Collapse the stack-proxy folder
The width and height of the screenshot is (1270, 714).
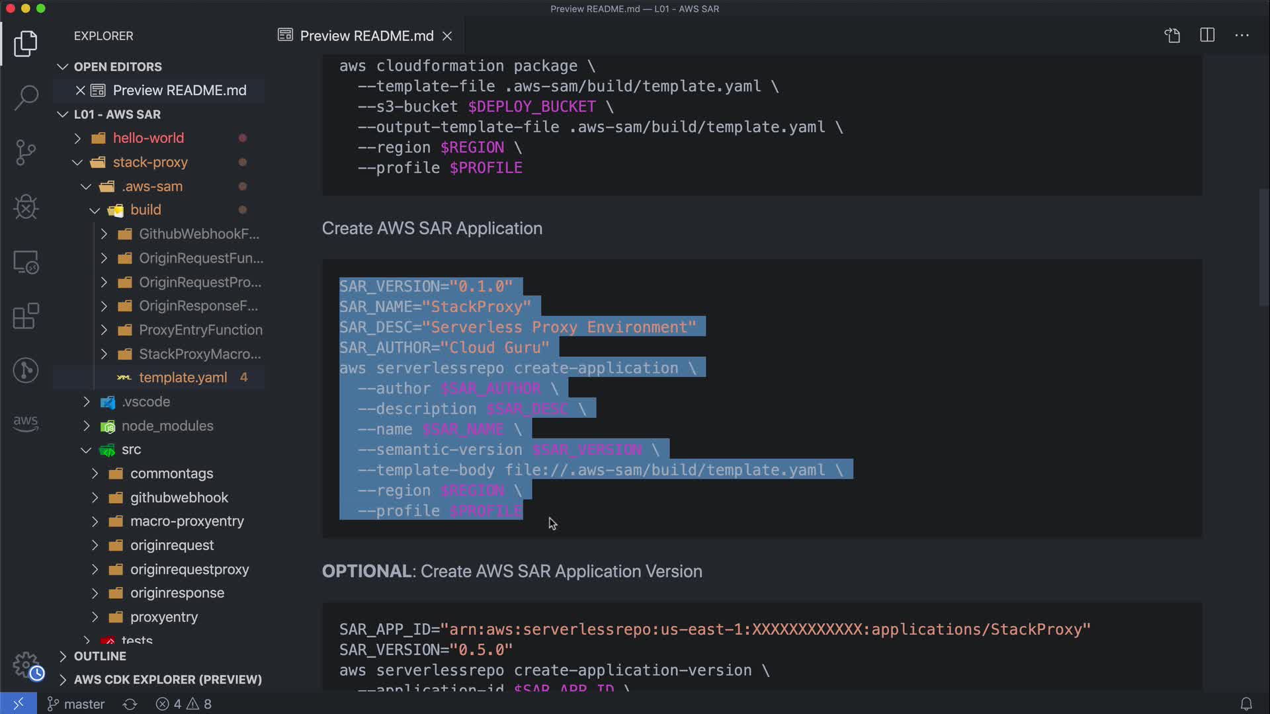149,162
